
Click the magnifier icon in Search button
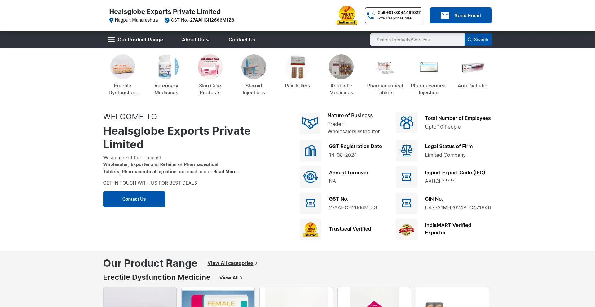[x=470, y=40]
